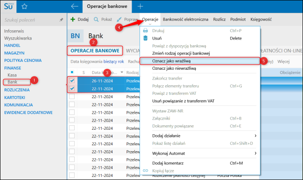Open Kasa under FINANSE in sidebar
Screen dimensions: 303x180
(12, 75)
